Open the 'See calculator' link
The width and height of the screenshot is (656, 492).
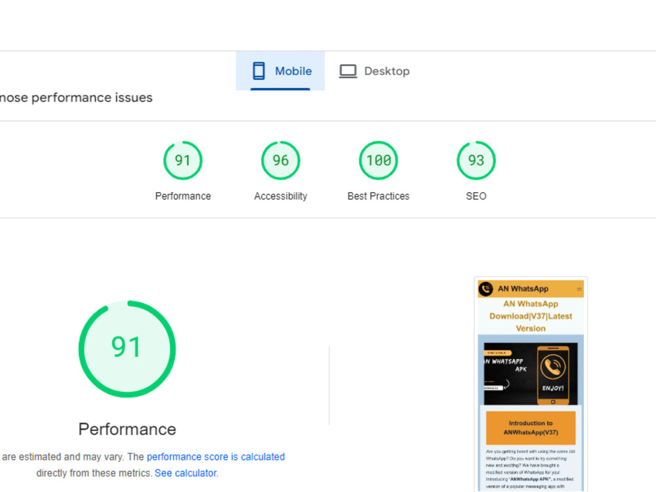pyautogui.click(x=186, y=473)
